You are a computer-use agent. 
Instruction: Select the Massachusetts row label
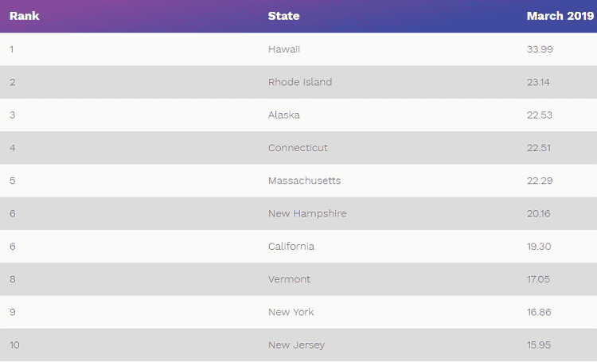(304, 181)
